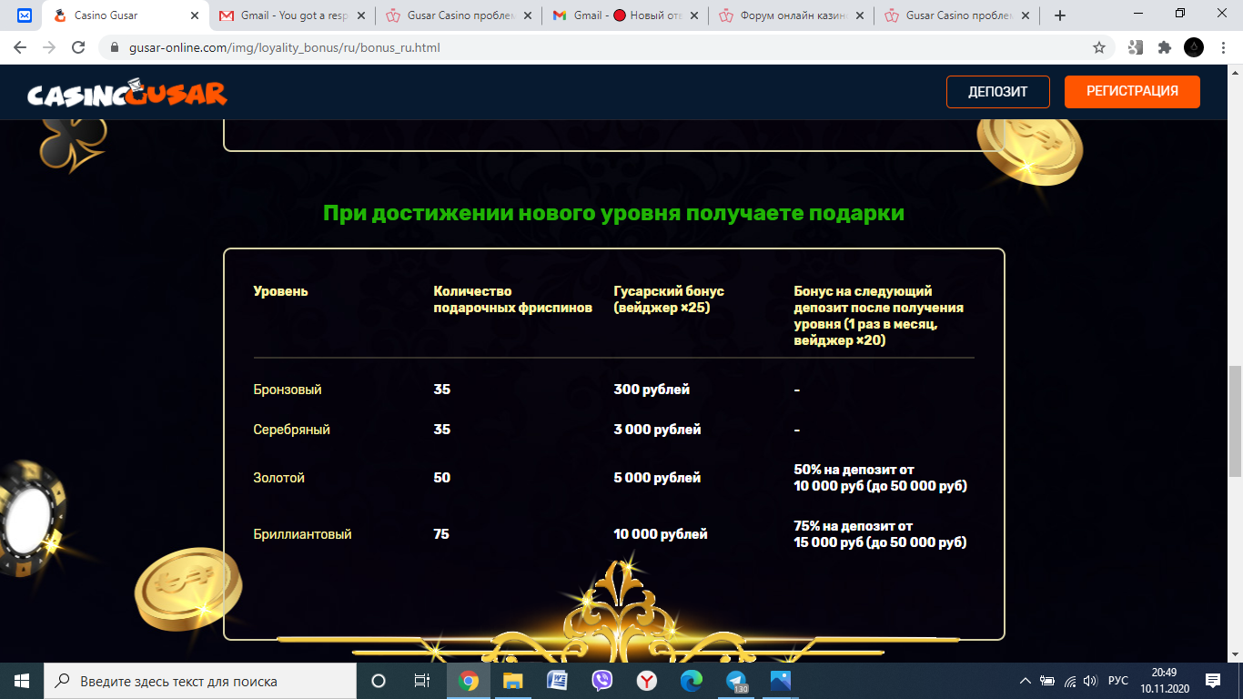Screen dimensions: 1243x699
Task: Click the '5 000 рублей' bonus value
Action: [x=657, y=478]
